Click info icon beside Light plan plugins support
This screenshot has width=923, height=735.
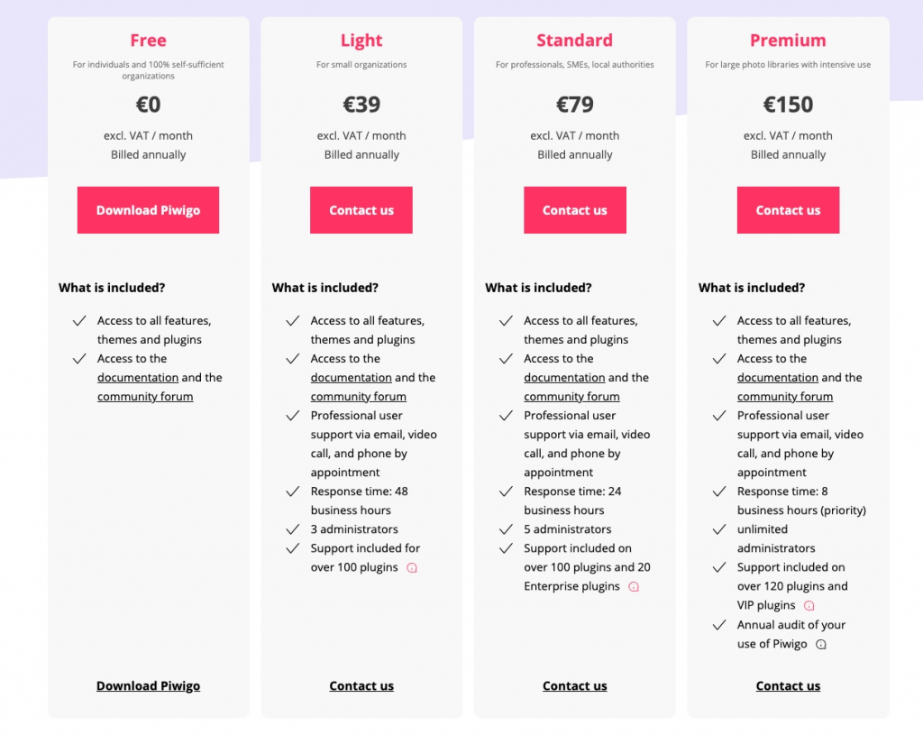click(412, 568)
